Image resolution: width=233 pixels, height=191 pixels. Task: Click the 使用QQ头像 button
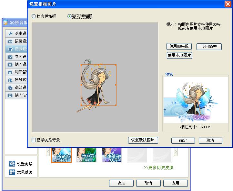[179, 46]
